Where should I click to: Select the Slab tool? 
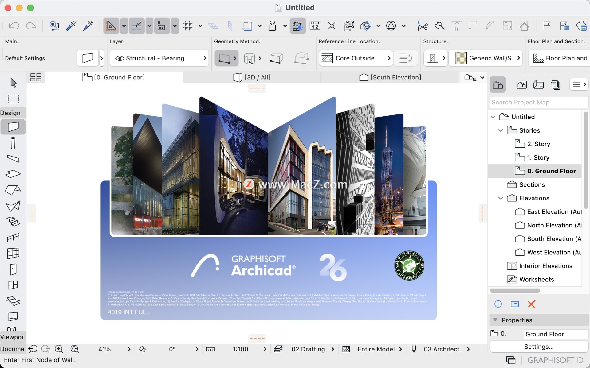click(13, 174)
